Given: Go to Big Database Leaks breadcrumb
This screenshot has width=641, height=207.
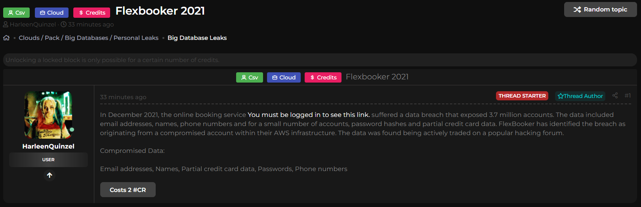Looking at the screenshot, I should (x=197, y=38).
